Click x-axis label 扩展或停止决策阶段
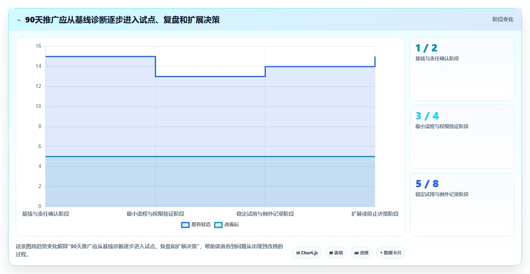This screenshot has width=530, height=274. pyautogui.click(x=375, y=214)
